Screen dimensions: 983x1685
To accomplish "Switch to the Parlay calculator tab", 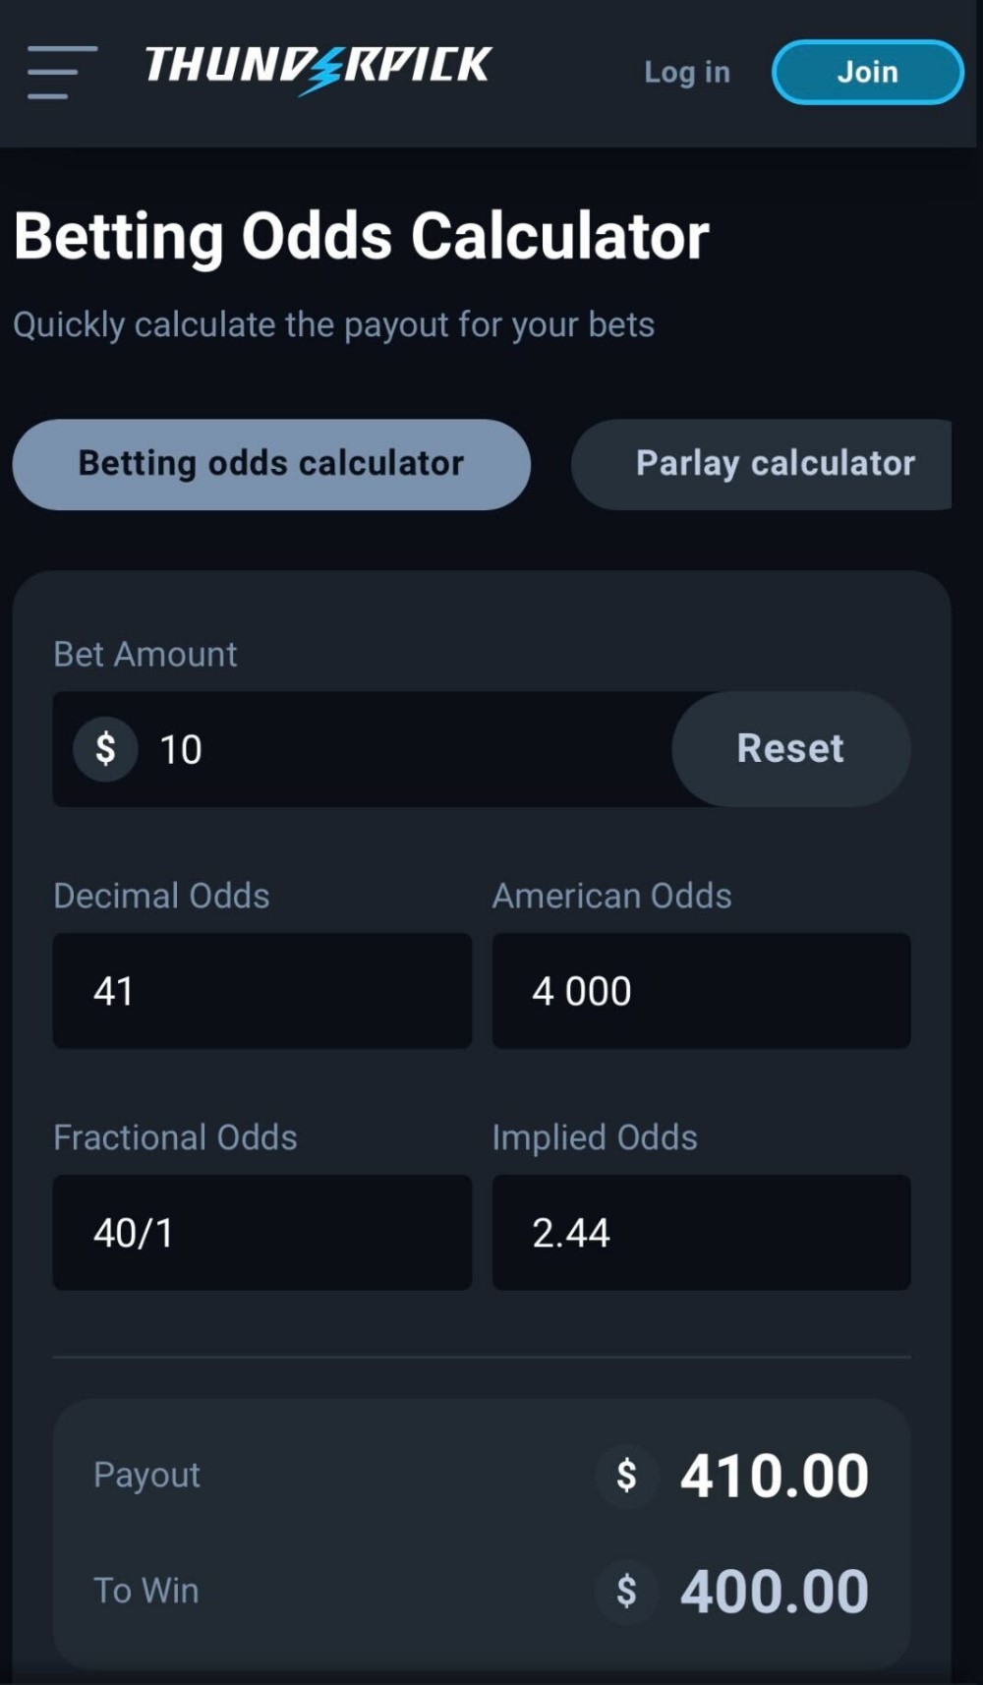I will click(774, 464).
